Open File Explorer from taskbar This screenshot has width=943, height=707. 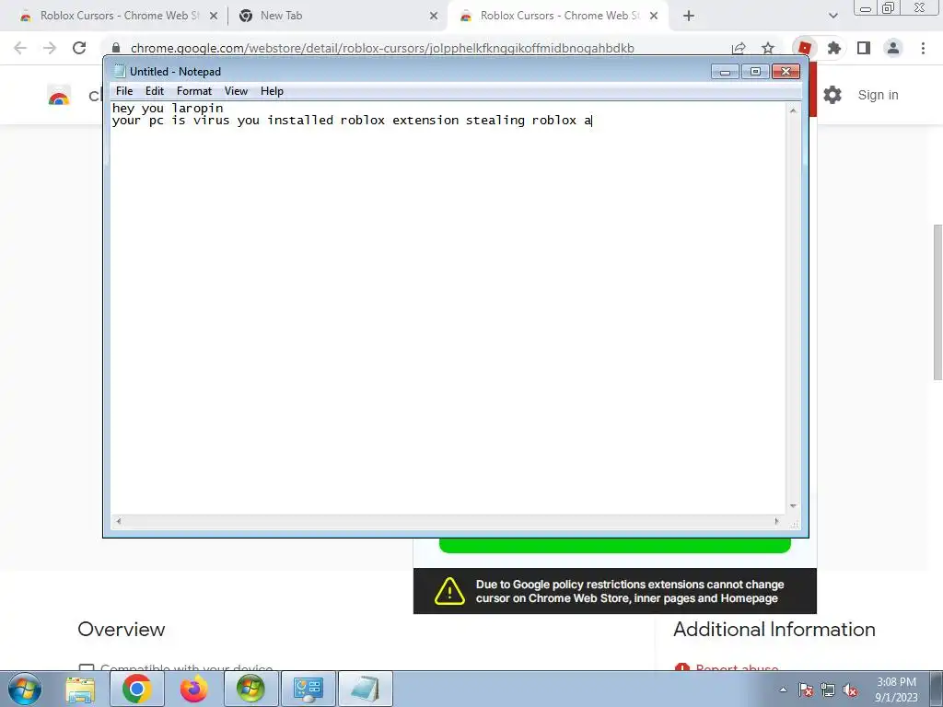click(x=80, y=689)
